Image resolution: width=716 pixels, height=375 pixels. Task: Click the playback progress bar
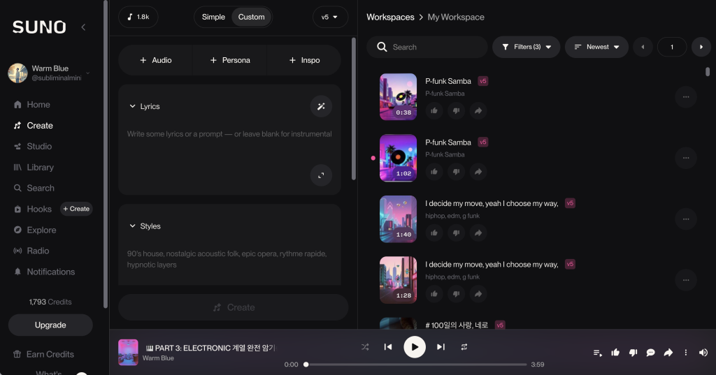[416, 365]
